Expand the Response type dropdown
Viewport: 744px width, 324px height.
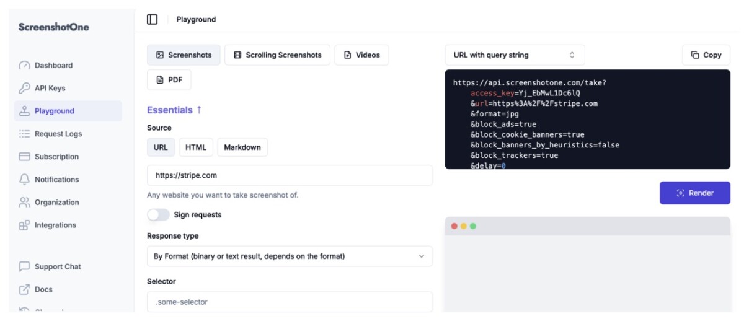tap(289, 256)
